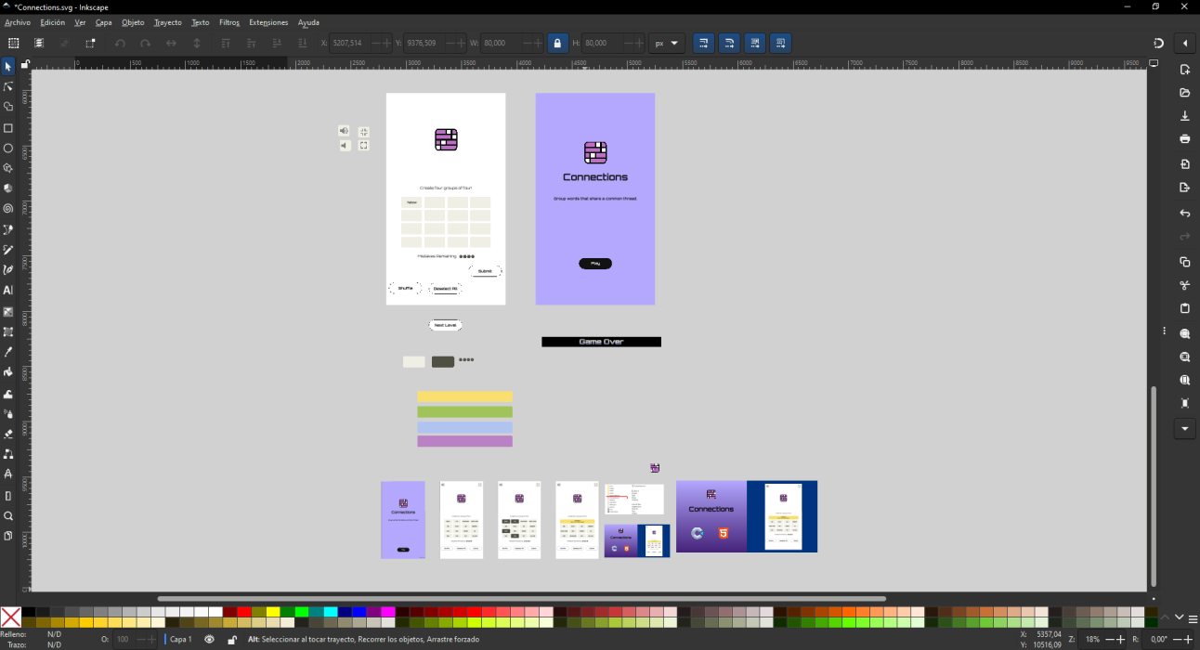
Task: Collapse right panel with arrow button
Action: coord(1184,43)
